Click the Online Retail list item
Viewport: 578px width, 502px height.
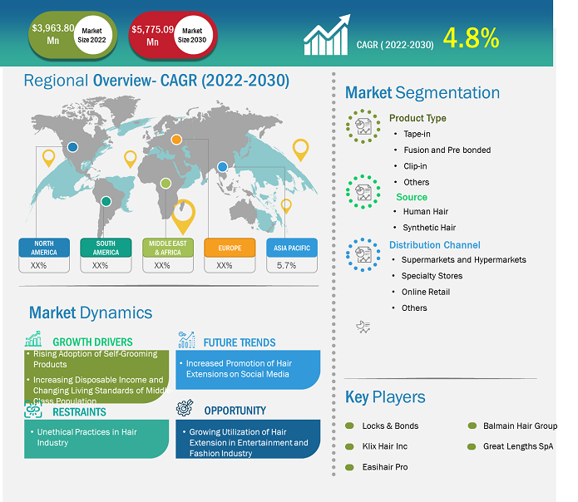pyautogui.click(x=427, y=292)
